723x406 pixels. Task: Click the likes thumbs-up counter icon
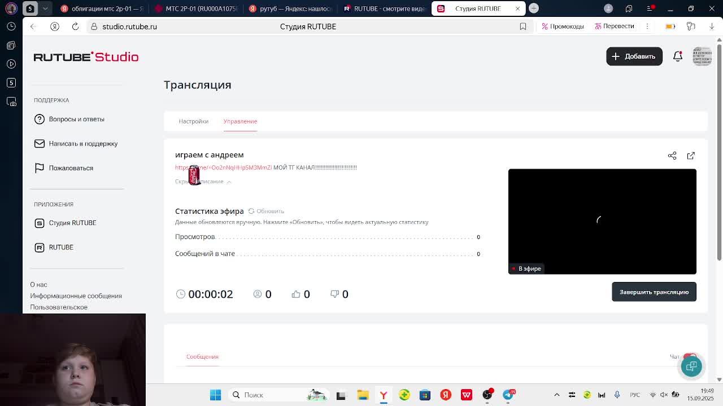click(x=296, y=294)
